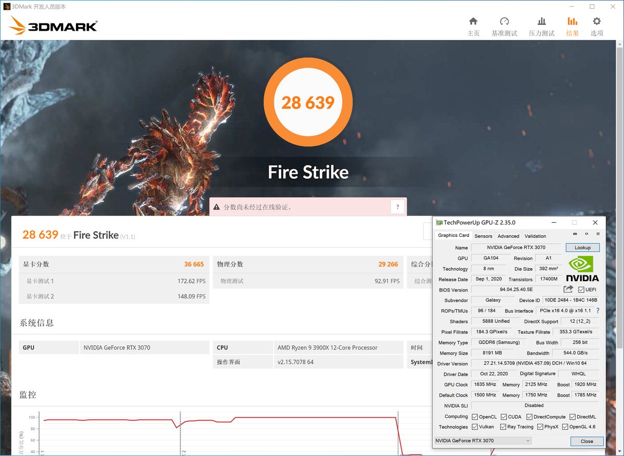Toggle the DirectCompute checkbox
This screenshot has width=624, height=456.
click(529, 417)
